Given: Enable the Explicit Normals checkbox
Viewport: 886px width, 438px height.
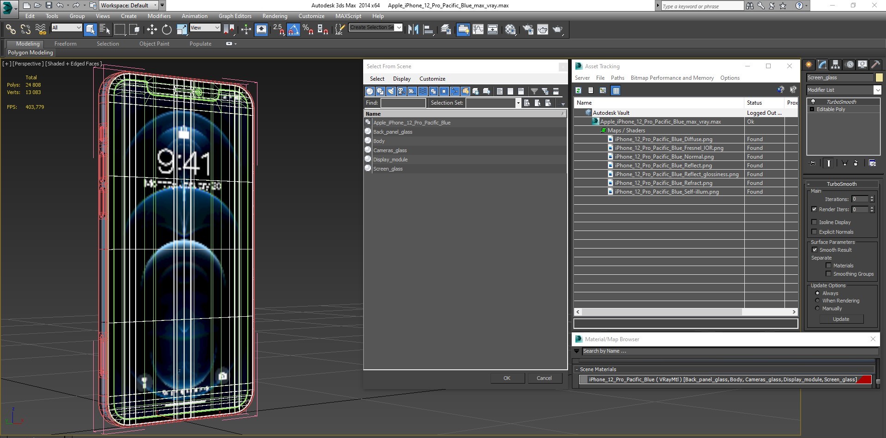Looking at the screenshot, I should (814, 232).
